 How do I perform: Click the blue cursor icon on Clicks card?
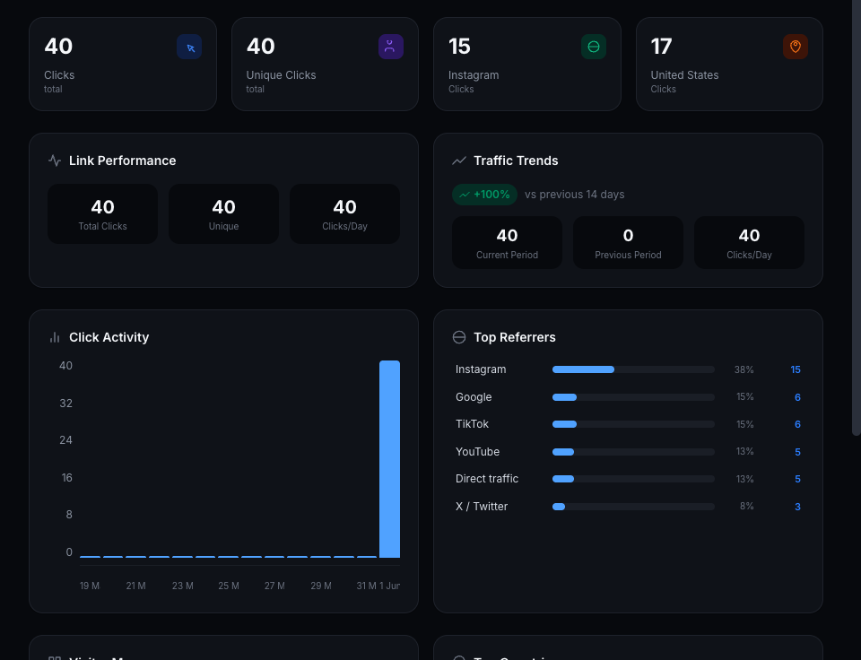189,47
